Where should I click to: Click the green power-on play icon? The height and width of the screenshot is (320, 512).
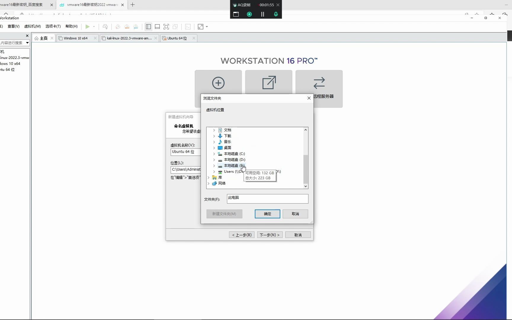(x=87, y=27)
